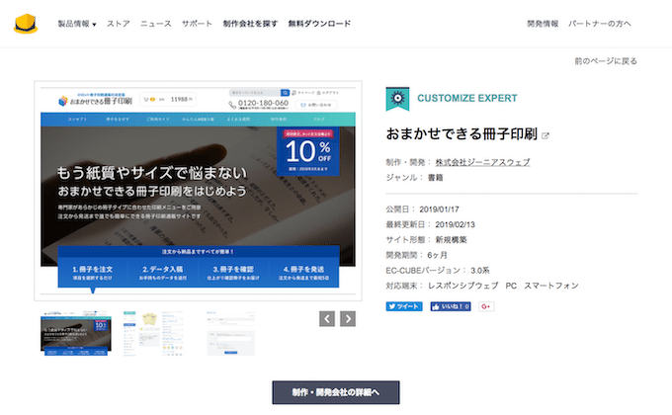Click the 書籍 genre value
Screen dimensions: 672x415
tap(435, 178)
